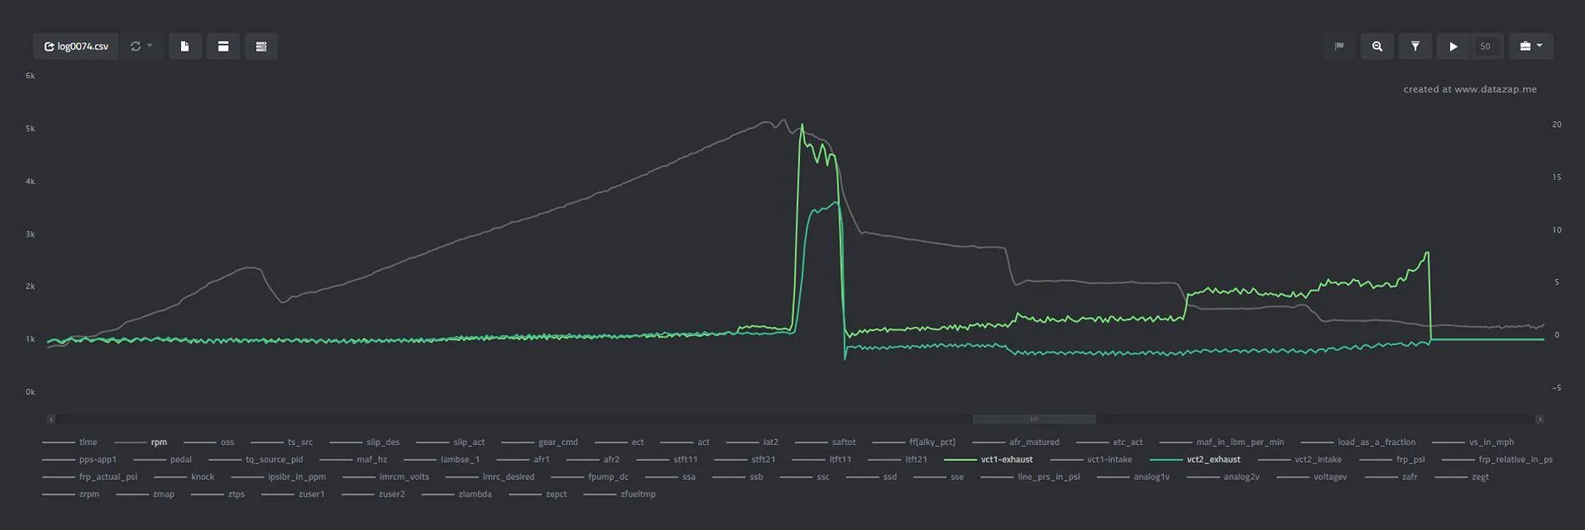The height and width of the screenshot is (530, 1585).
Task: Toggle the pedal series in legend
Action: (x=163, y=460)
